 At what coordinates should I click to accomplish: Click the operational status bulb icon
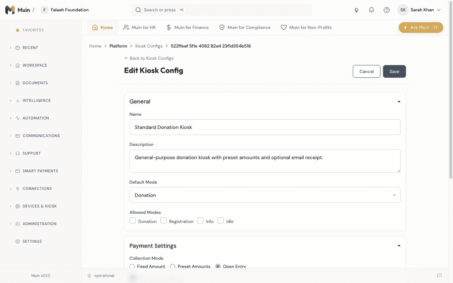[x=89, y=276]
